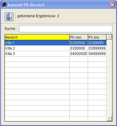117x126 pixels.
Task: Click the application icon in title bar
Action: (4, 5)
